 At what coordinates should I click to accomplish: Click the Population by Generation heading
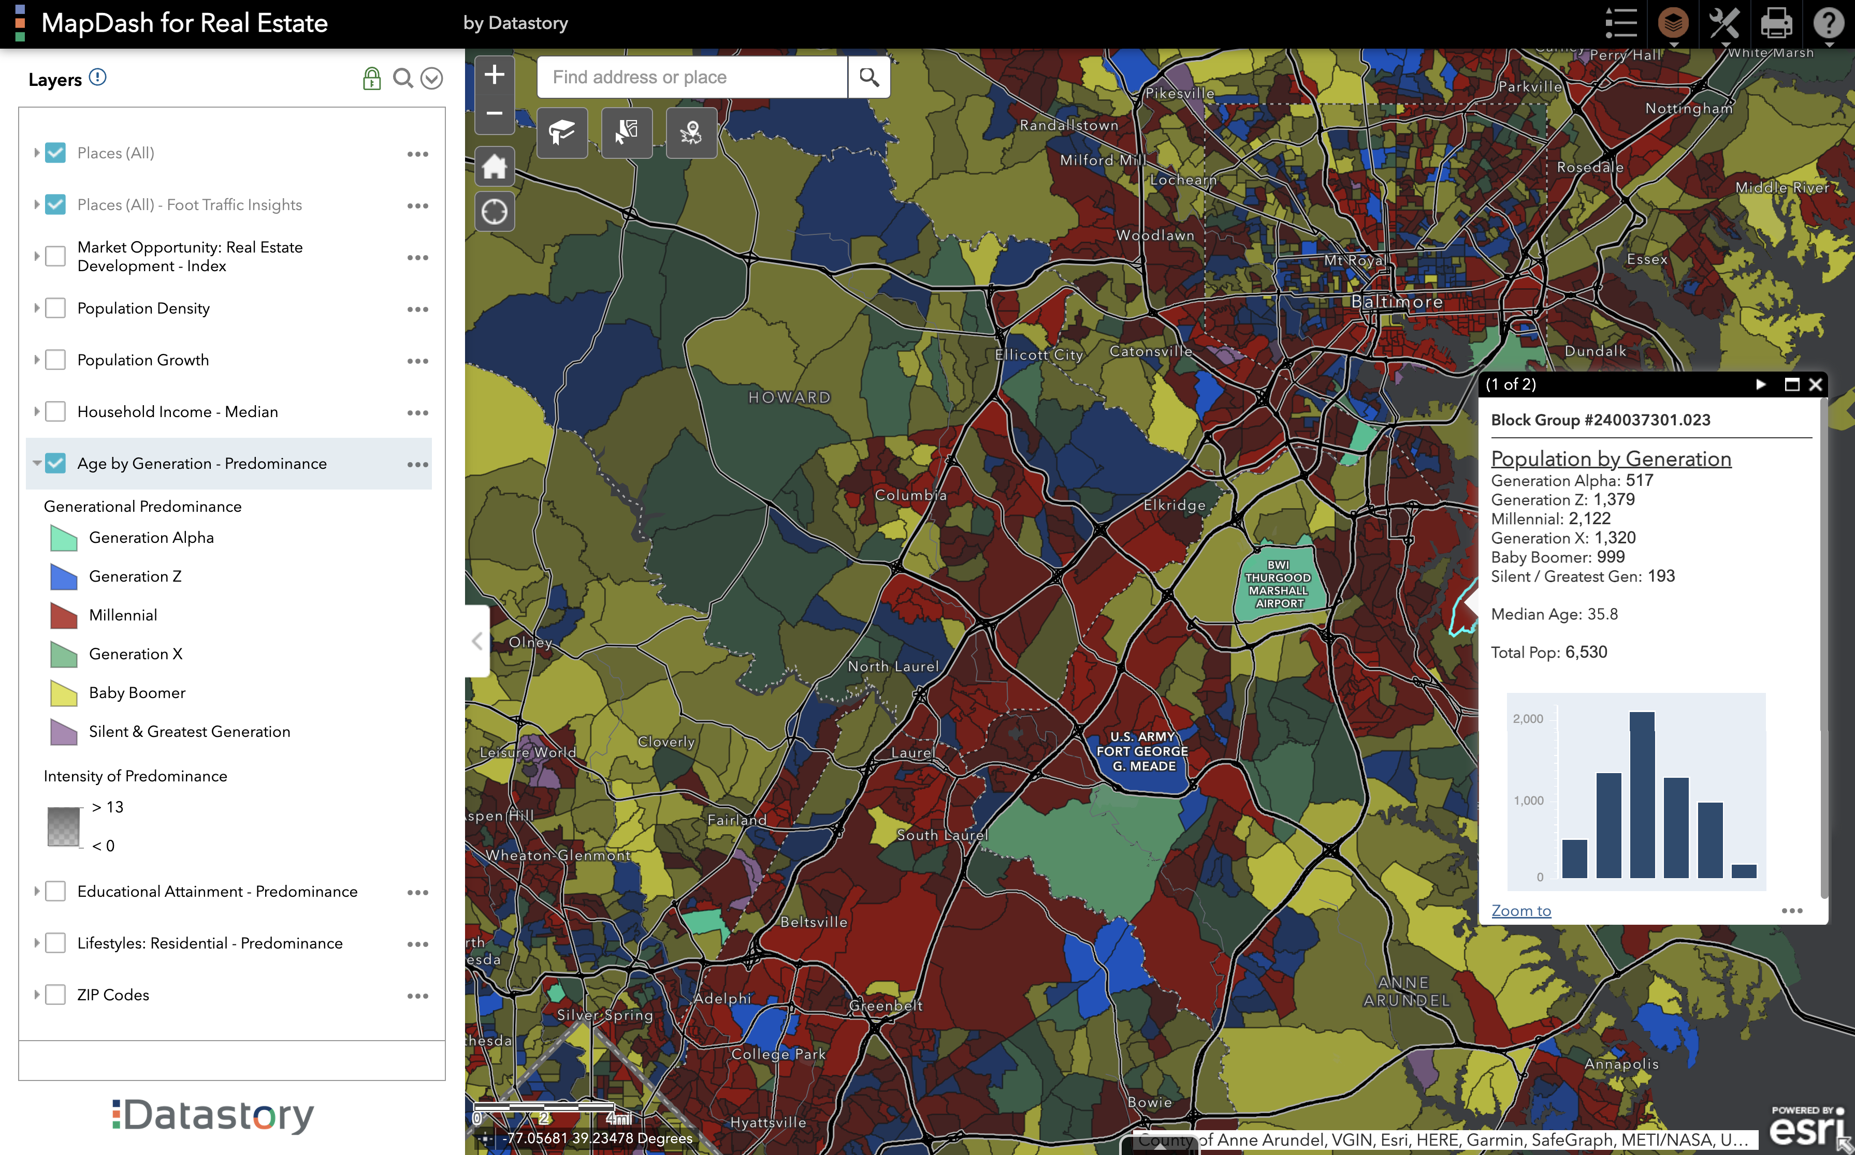pos(1611,458)
